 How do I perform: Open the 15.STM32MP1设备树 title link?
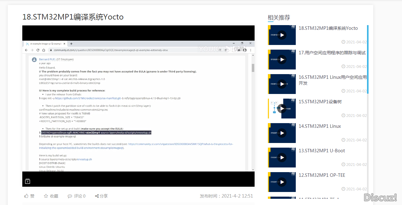(x=320, y=102)
